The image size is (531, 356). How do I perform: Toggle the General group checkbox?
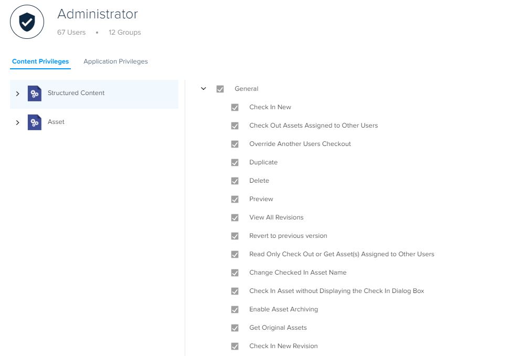point(220,89)
